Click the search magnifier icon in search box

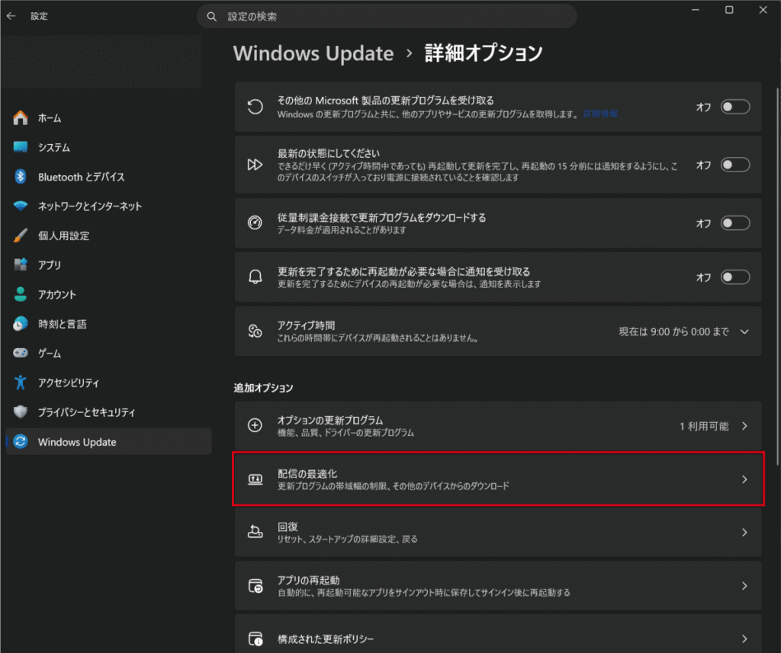click(212, 16)
